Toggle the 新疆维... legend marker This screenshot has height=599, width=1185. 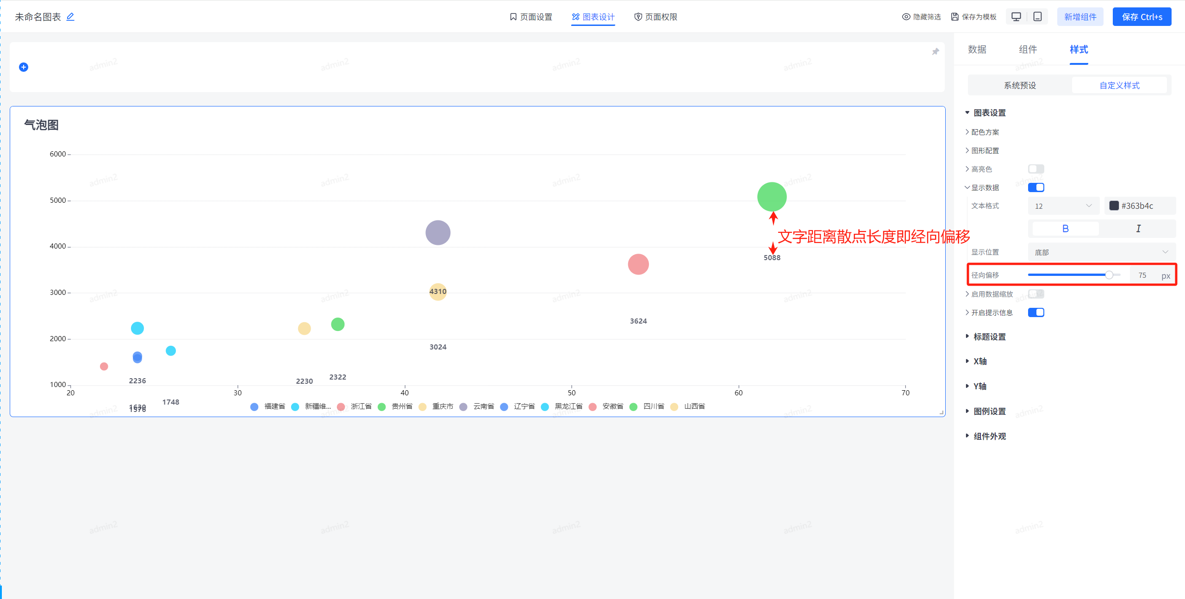pyautogui.click(x=295, y=406)
